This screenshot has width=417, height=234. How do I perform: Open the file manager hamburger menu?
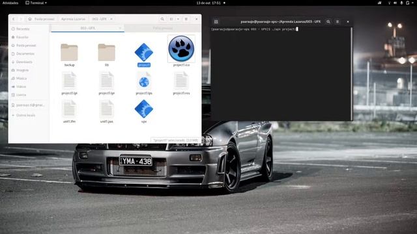186,19
